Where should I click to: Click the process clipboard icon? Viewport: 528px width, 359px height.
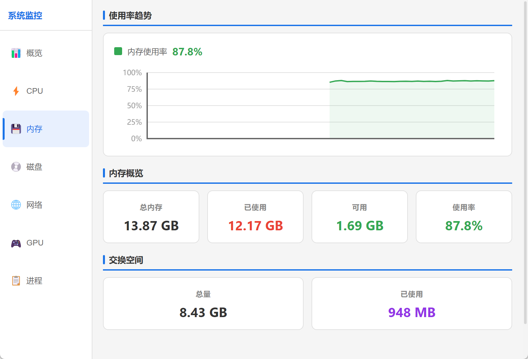(16, 281)
